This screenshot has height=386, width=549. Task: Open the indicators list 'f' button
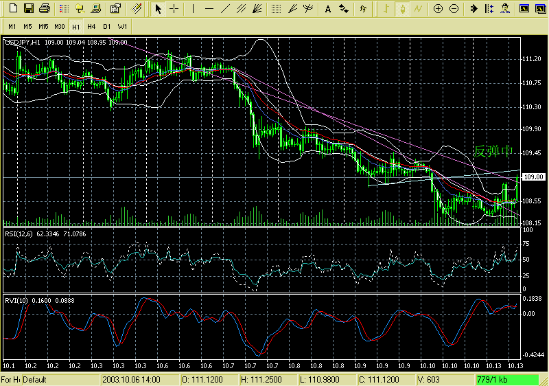pos(362,9)
